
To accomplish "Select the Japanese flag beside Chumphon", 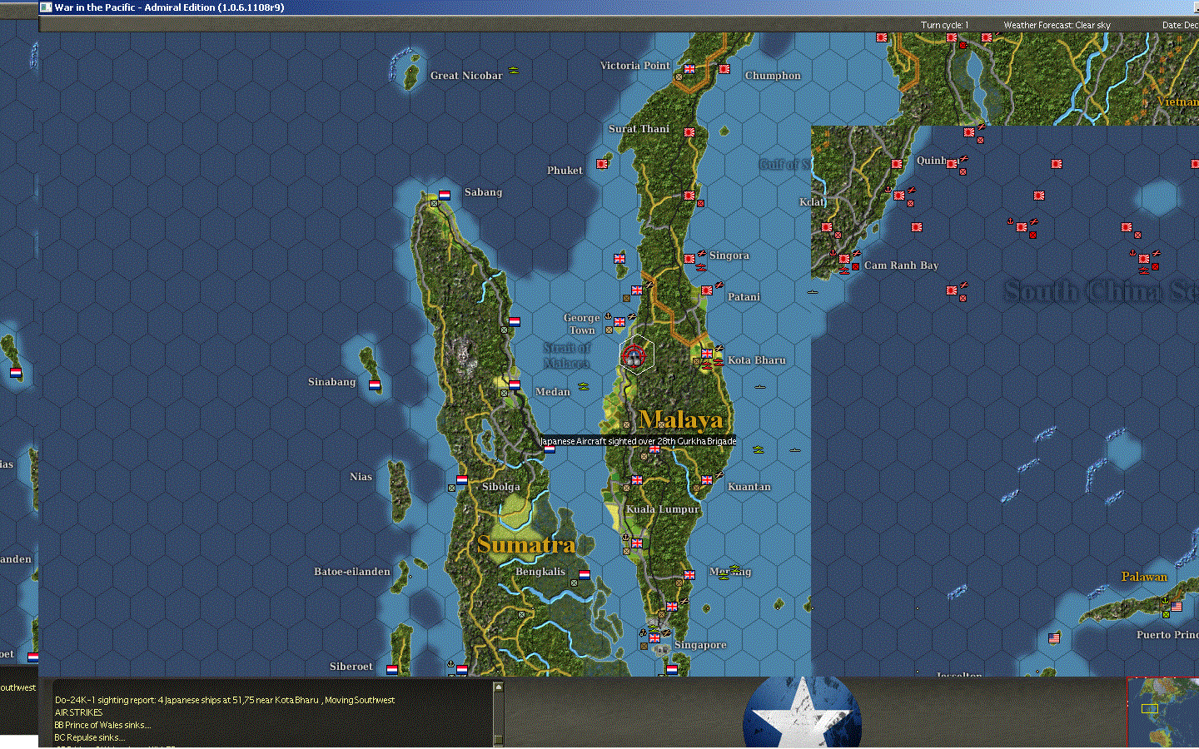I will coord(724,69).
